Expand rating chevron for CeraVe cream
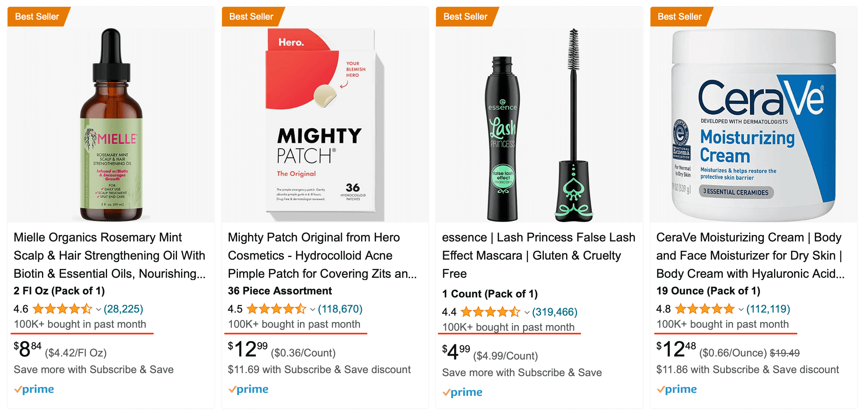 [741, 310]
